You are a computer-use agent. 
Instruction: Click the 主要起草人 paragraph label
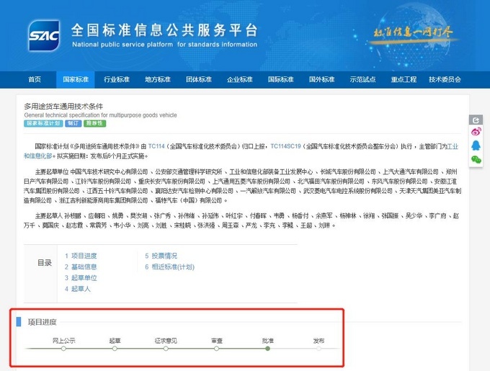coord(49,216)
